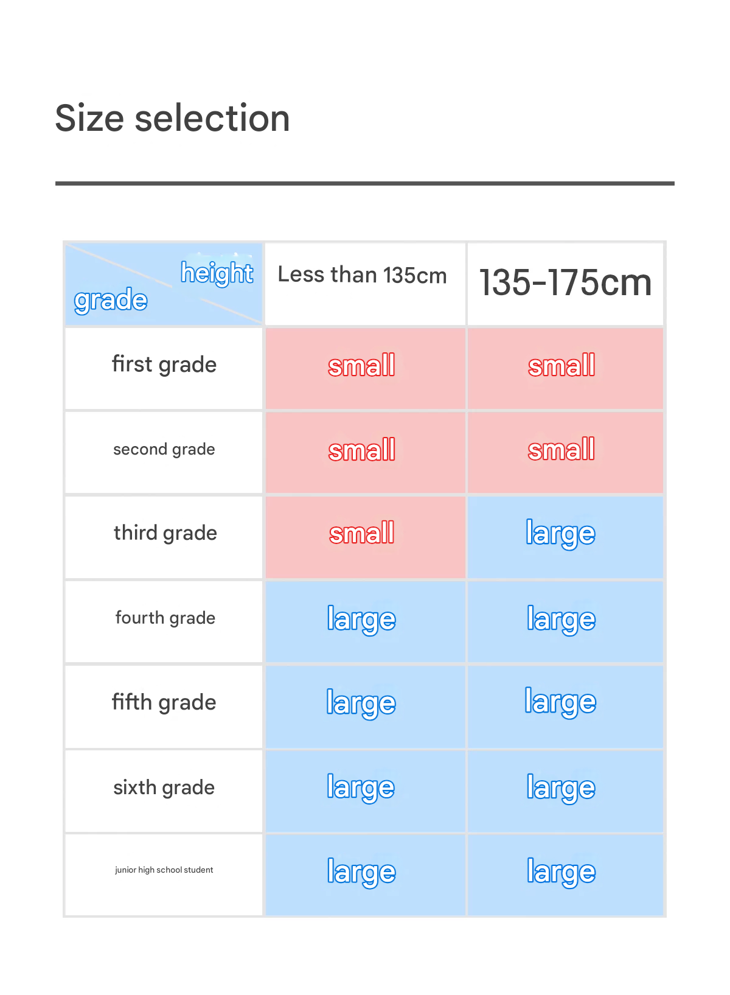Select the "sixth grade" row label
This screenshot has width=730, height=995.
click(x=164, y=788)
